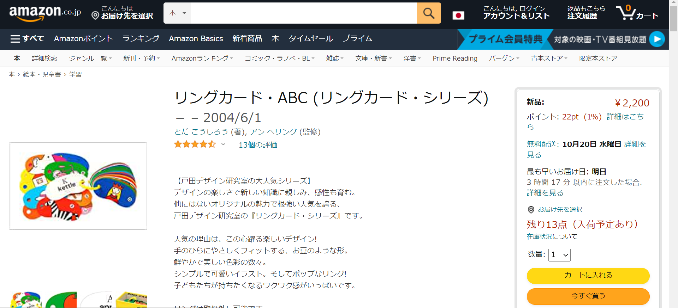Expand the ジャンル一覧 dropdown
Image resolution: width=678 pixels, height=308 pixels.
point(90,58)
